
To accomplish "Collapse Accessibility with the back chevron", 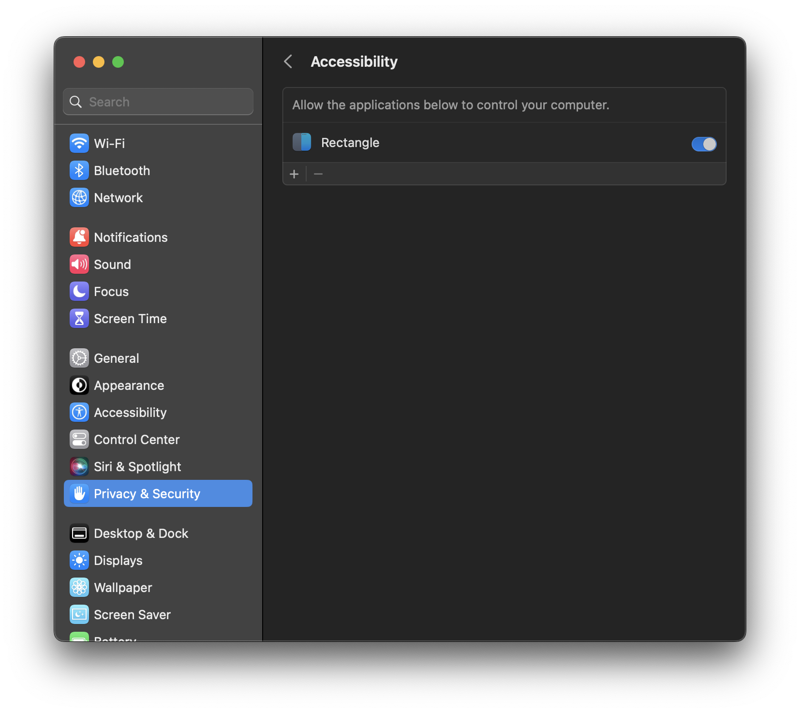I will tap(288, 61).
